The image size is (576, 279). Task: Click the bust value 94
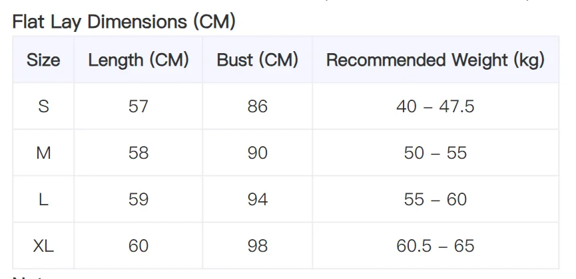[x=257, y=199]
